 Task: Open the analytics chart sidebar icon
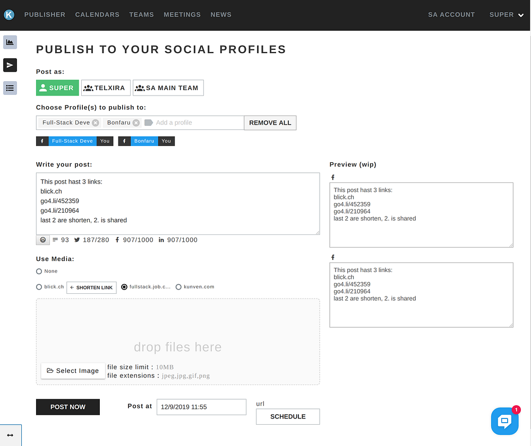tap(10, 42)
